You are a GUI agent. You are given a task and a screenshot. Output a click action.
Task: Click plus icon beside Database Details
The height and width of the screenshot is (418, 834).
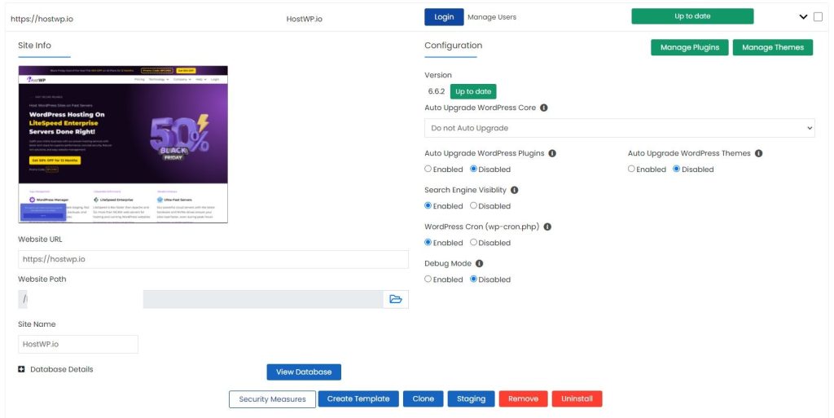click(21, 369)
